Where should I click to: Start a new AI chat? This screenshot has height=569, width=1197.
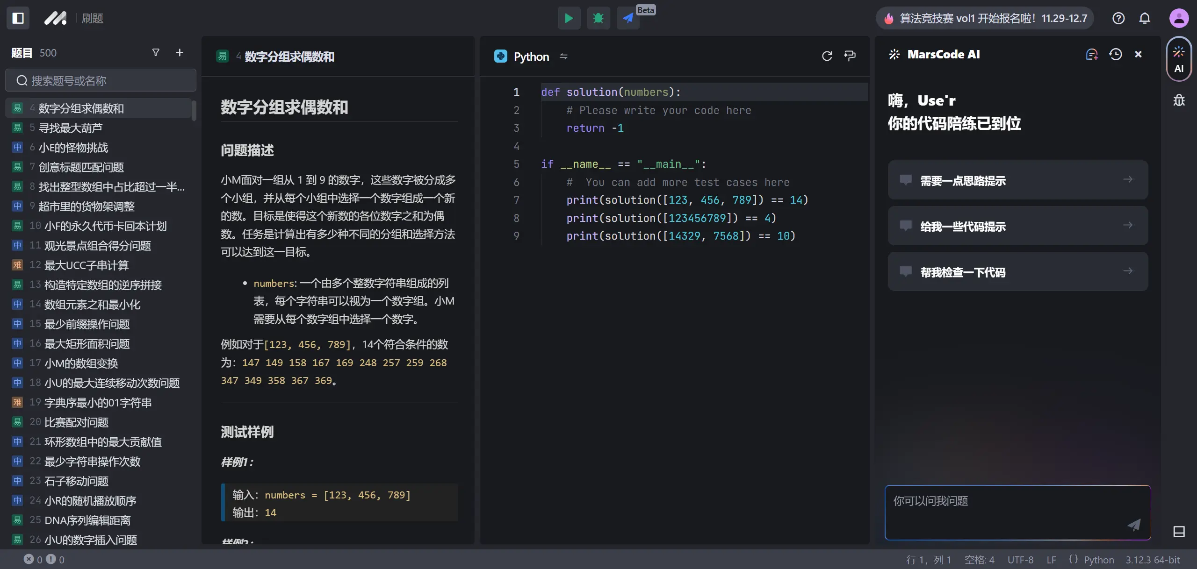1092,55
